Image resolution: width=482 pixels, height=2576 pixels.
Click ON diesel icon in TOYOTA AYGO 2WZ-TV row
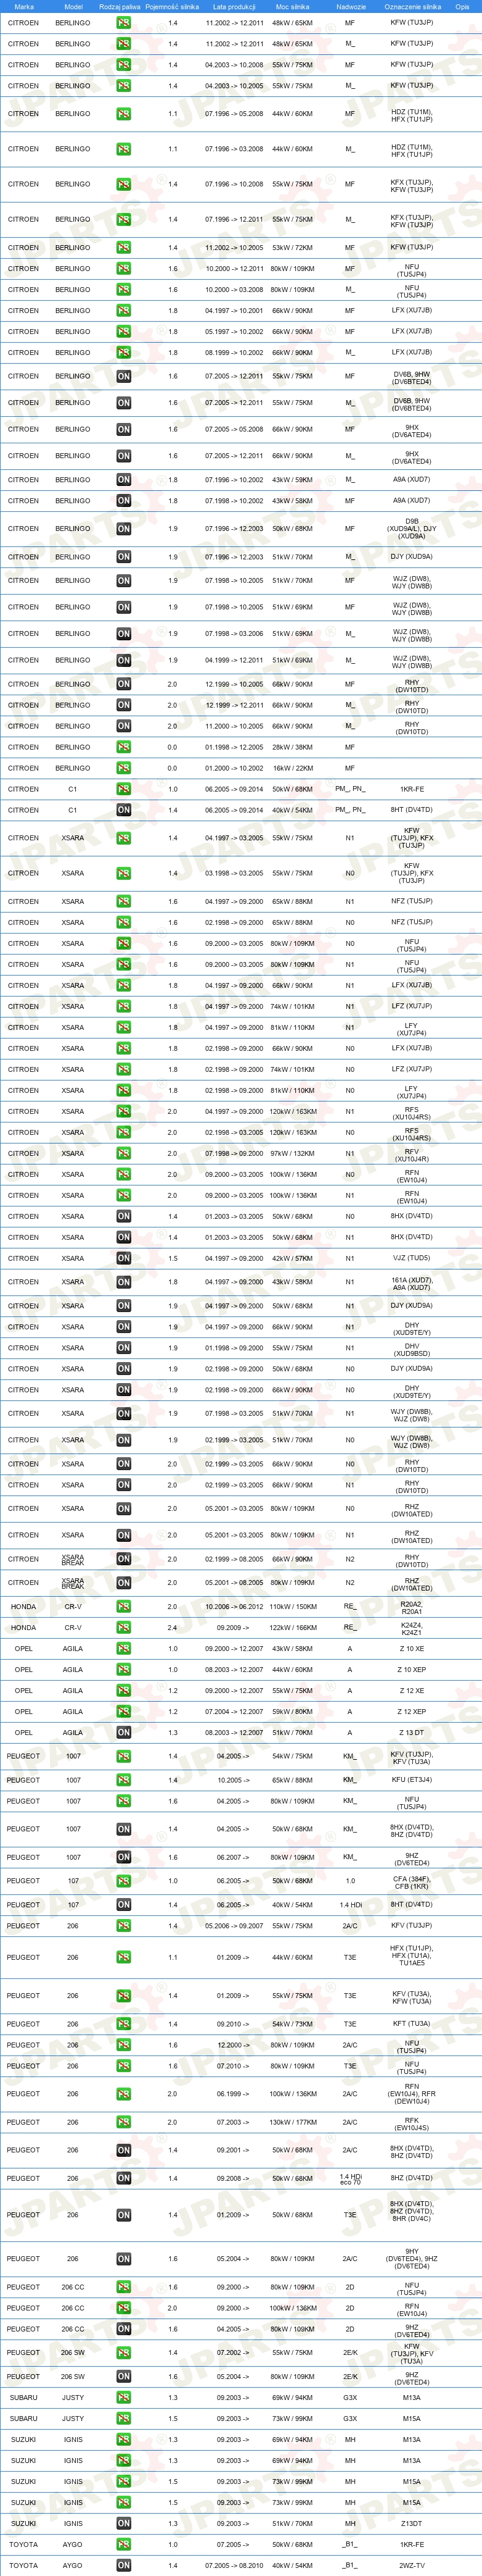(124, 2565)
